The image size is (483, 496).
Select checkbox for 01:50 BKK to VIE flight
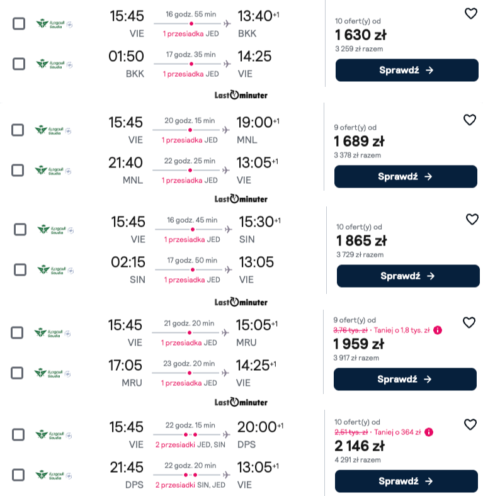click(x=19, y=64)
